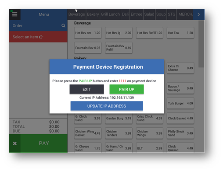Add Extra Cr Cheese item
Image resolution: width=223 pixels, height=171 pixels.
(x=180, y=68)
